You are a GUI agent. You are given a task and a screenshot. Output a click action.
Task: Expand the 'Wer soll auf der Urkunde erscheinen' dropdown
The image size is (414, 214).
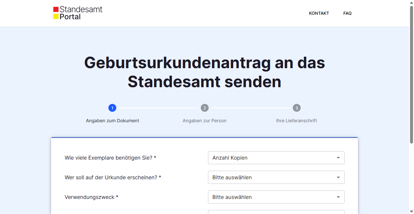tap(276, 177)
